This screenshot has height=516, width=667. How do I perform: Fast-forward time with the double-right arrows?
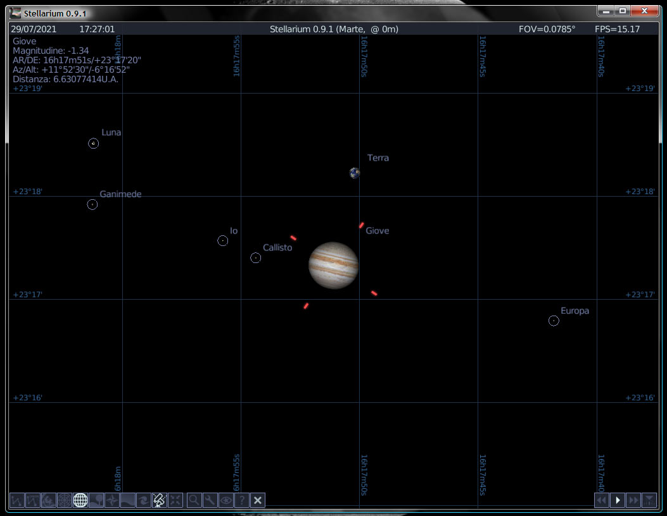click(x=633, y=500)
